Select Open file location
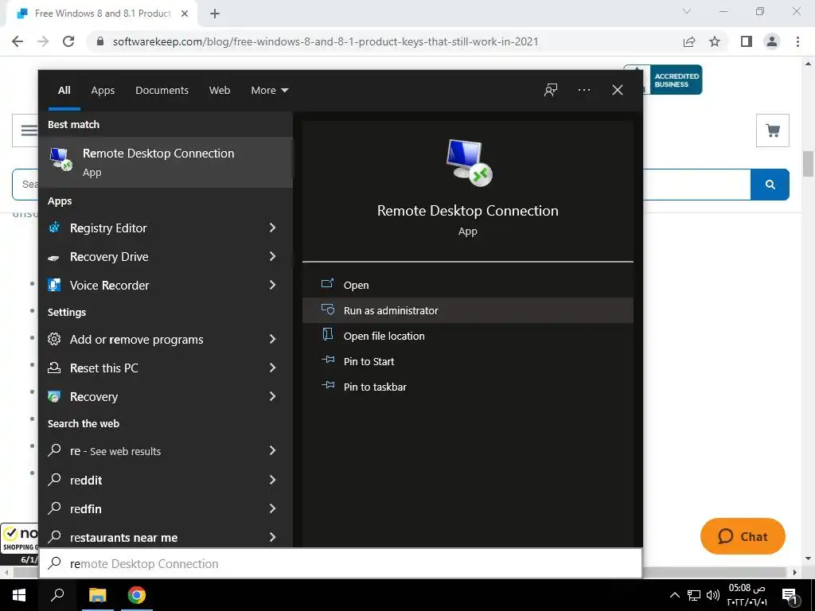The width and height of the screenshot is (815, 611). tap(468, 336)
